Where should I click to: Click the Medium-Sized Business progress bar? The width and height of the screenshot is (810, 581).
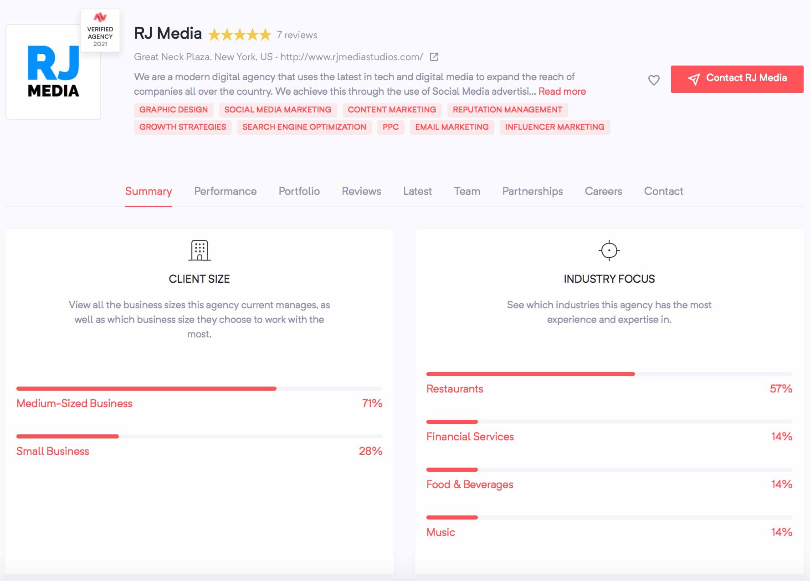[200, 388]
